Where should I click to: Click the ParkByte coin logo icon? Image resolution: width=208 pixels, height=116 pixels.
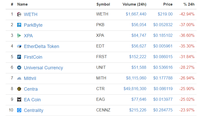pyautogui.click(x=19, y=25)
